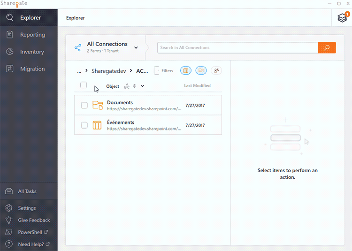The height and width of the screenshot is (251, 352).
Task: Click the Settings gear icon
Action: (9, 208)
